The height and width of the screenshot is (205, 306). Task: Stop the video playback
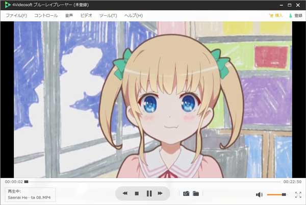[137, 193]
